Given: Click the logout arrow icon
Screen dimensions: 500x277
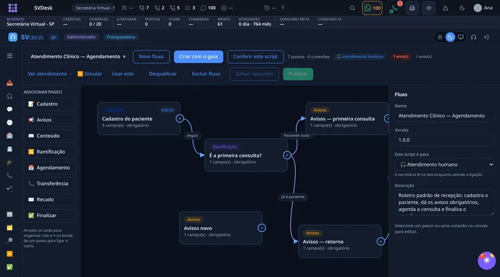Looking at the screenshot, I should (x=486, y=37).
